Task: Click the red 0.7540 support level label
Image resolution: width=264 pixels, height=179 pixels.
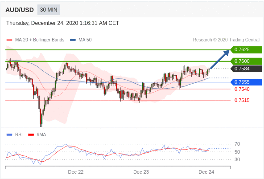Action: click(x=242, y=89)
